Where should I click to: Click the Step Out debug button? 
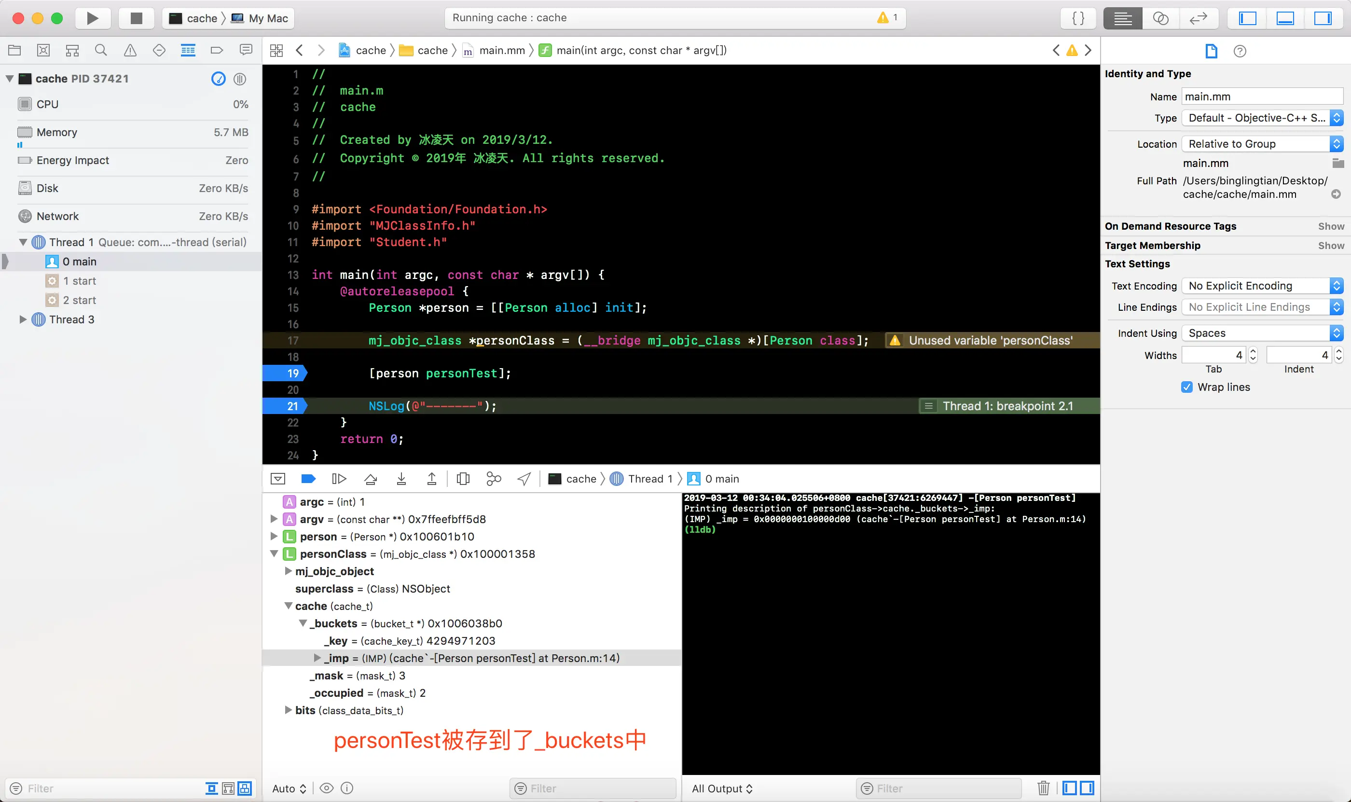point(431,479)
